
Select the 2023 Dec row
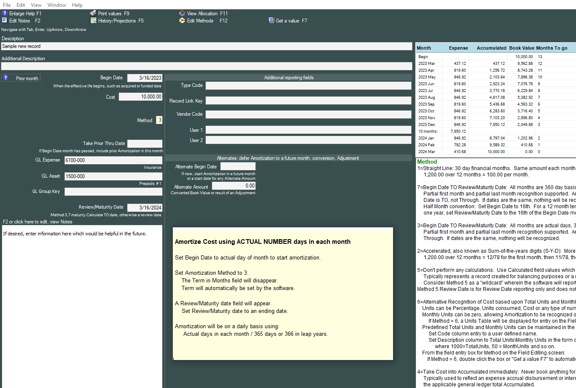(496, 125)
